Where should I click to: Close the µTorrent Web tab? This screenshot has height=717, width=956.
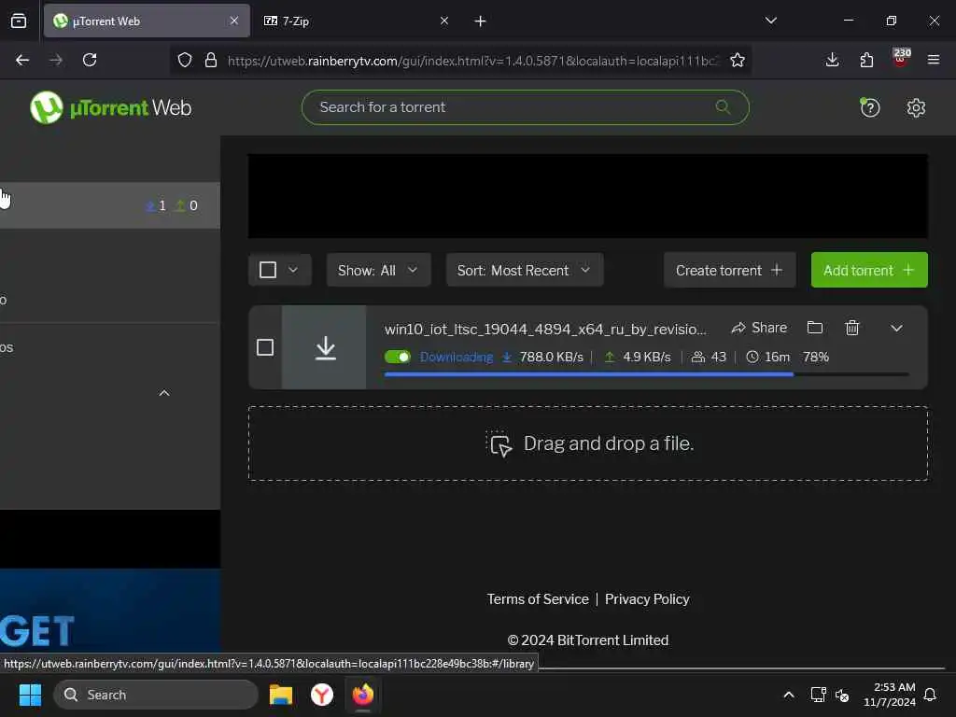coord(234,21)
